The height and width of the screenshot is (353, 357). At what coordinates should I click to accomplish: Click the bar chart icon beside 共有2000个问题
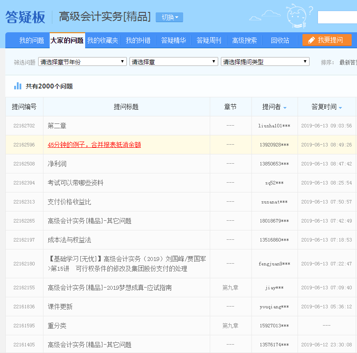18,86
